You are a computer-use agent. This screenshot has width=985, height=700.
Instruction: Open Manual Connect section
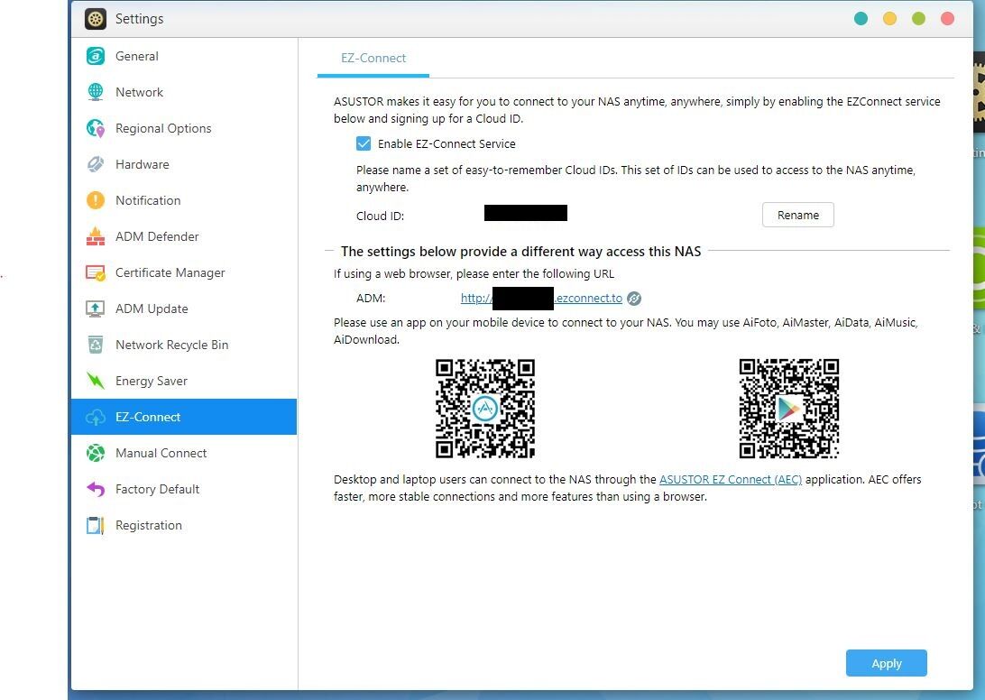click(x=184, y=453)
